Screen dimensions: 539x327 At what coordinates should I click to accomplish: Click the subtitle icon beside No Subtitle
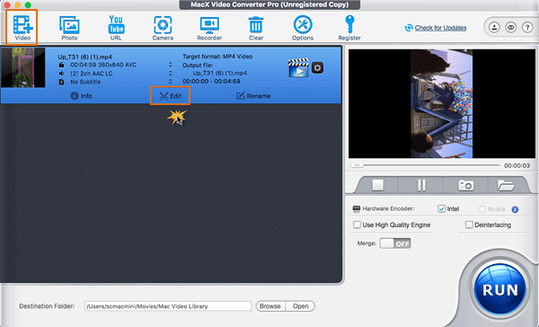[x=61, y=82]
